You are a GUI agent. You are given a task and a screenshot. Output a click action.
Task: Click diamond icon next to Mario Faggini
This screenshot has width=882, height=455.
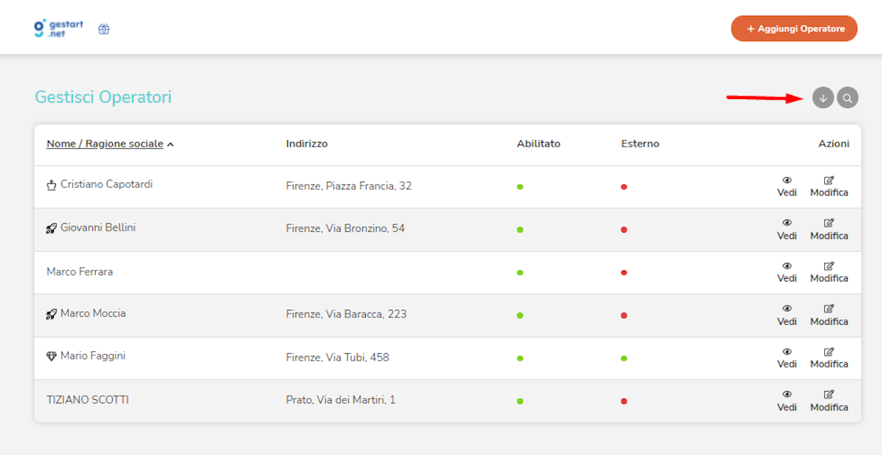click(x=52, y=357)
